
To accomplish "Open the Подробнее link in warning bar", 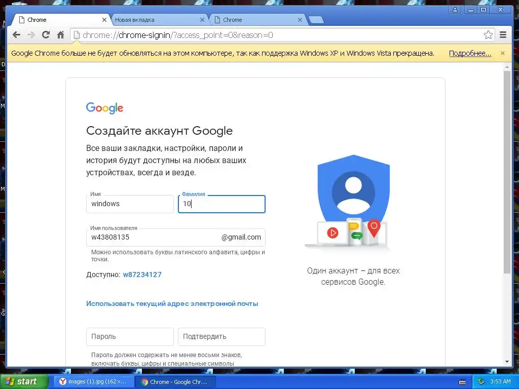I will 470,53.
